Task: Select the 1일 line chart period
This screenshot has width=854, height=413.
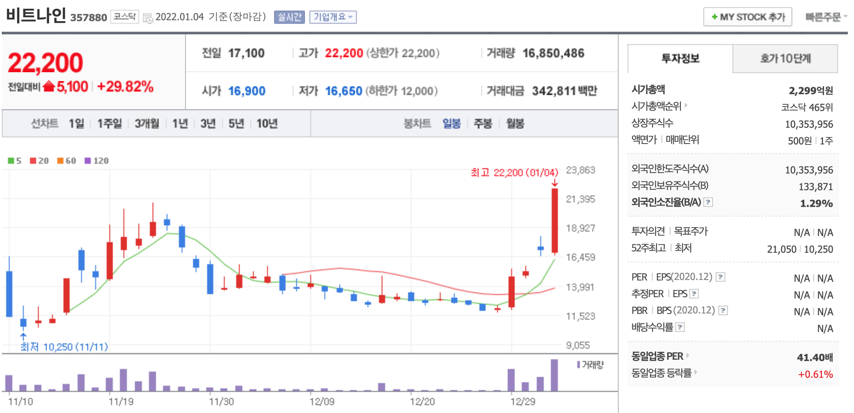Action: point(76,124)
